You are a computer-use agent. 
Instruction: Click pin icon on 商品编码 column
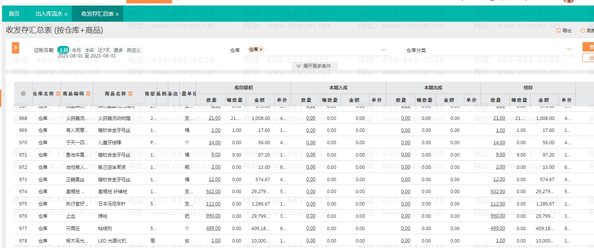point(88,94)
